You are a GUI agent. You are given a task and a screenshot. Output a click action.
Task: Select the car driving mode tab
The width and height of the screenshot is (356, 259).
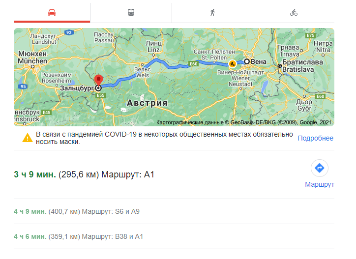click(x=52, y=13)
